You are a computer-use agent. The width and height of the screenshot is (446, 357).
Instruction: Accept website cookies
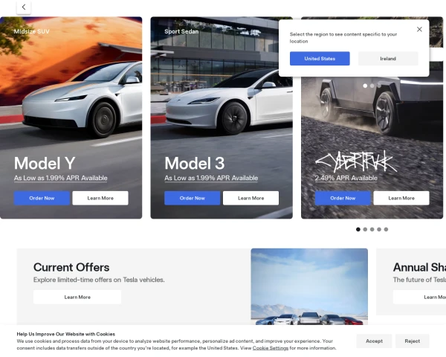tap(374, 341)
